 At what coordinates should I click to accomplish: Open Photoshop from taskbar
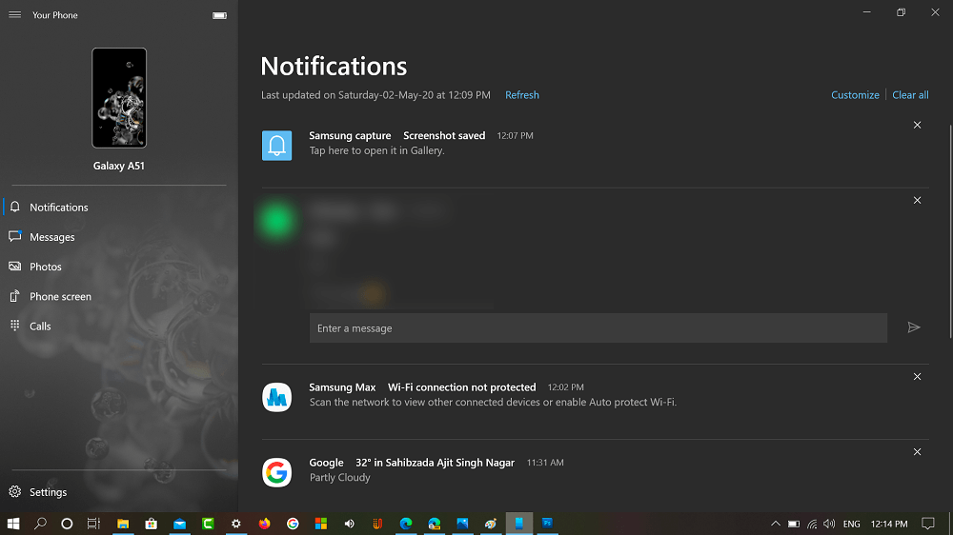(x=548, y=524)
